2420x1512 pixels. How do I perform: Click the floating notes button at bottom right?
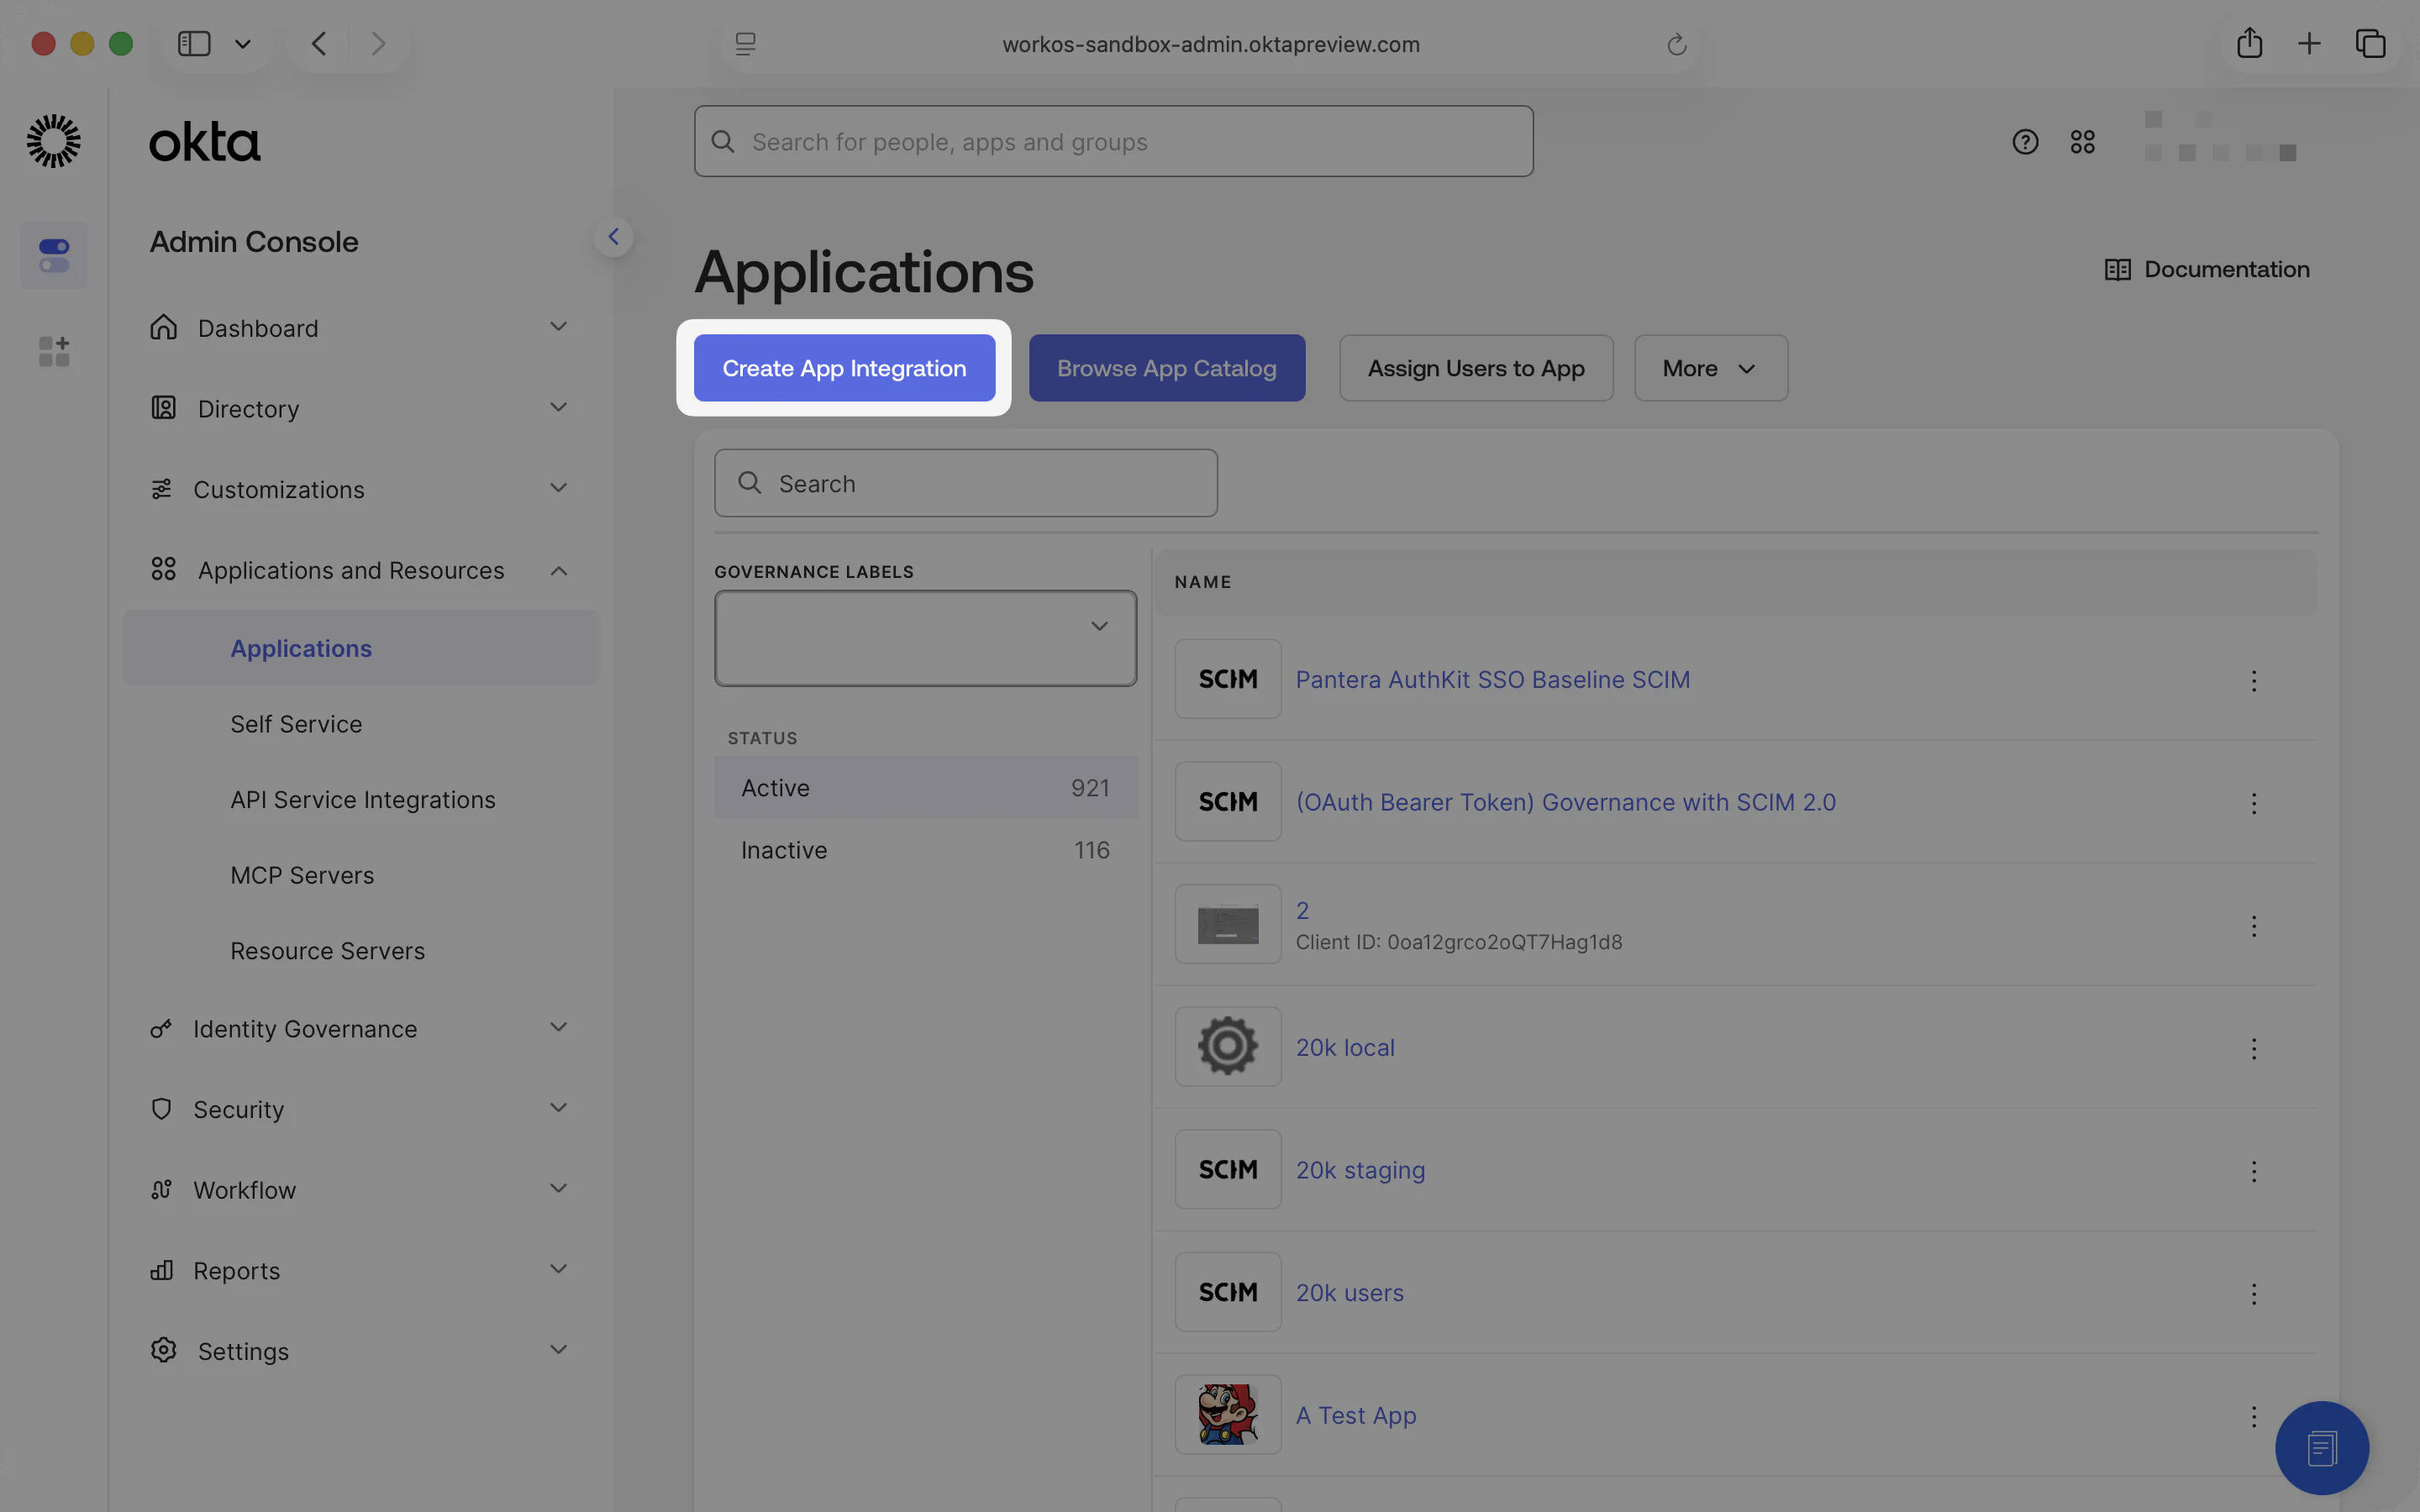coord(2322,1448)
